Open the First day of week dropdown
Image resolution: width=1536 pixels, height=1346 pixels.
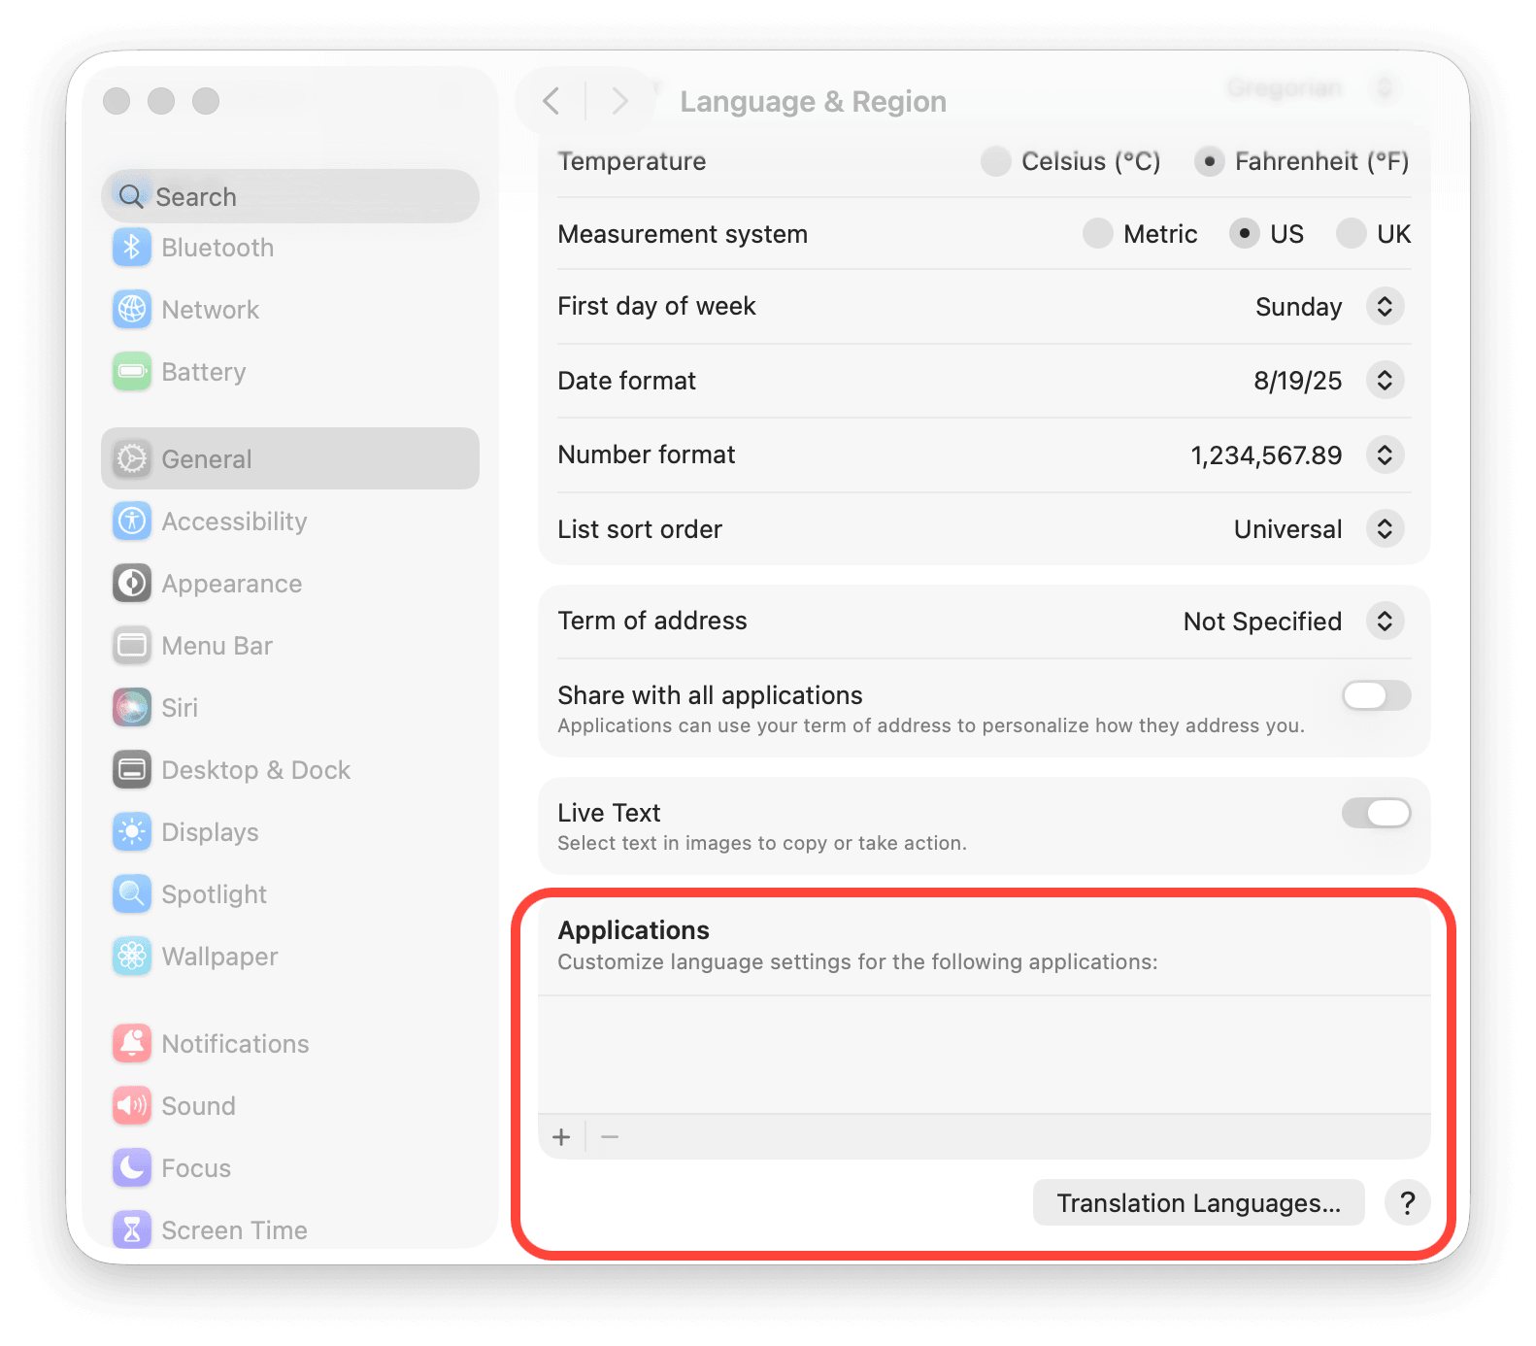pyautogui.click(x=1385, y=307)
